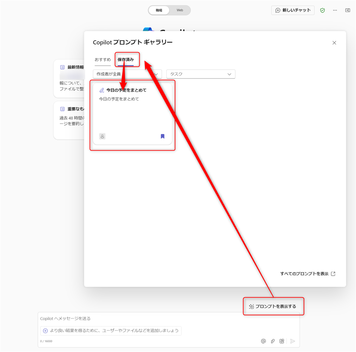Click プロンプトを表示する button
The image size is (356, 352).
[272, 306]
